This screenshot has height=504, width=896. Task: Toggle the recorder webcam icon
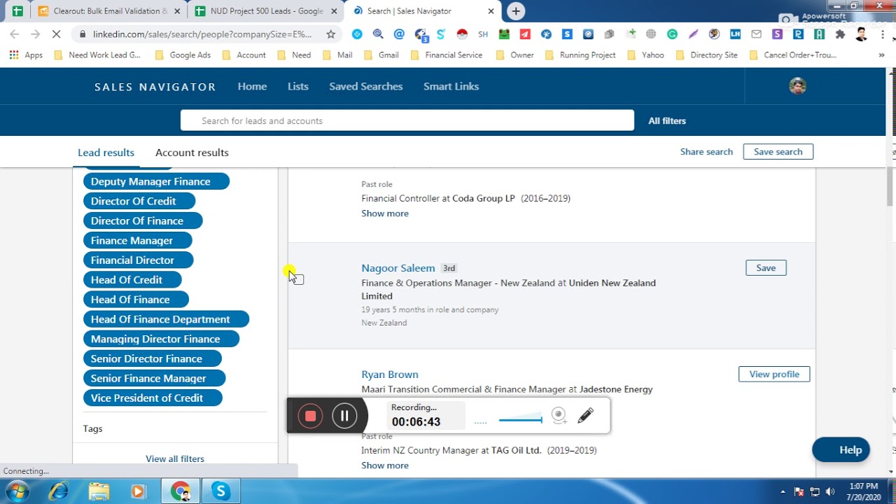[559, 416]
